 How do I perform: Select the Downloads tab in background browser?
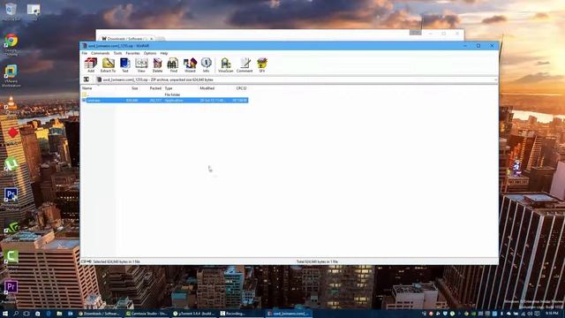127,39
